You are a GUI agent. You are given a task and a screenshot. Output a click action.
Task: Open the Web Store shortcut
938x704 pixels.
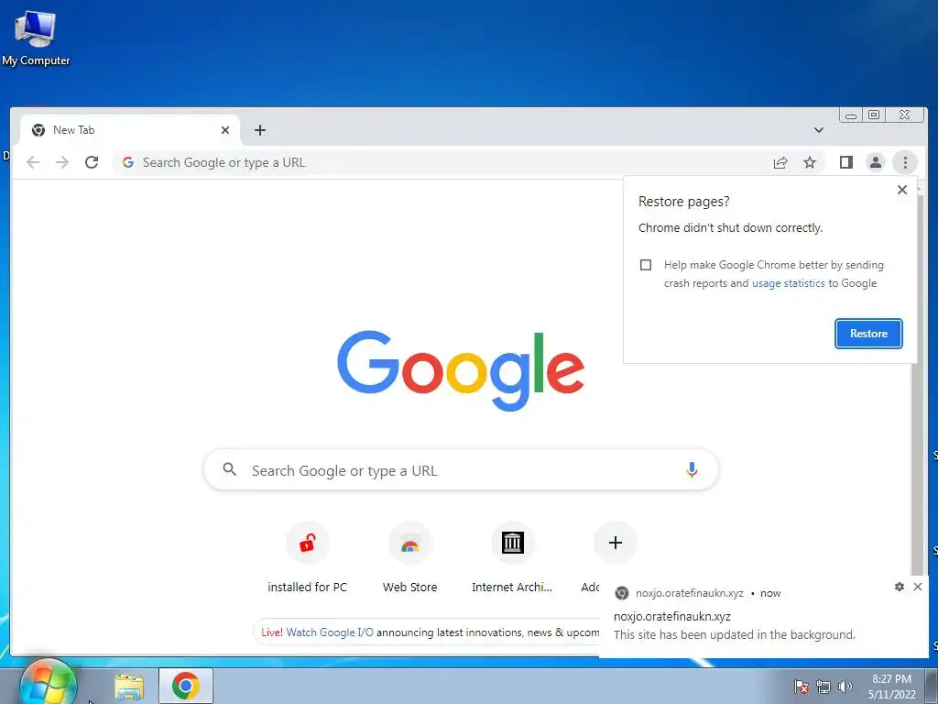[x=409, y=557]
